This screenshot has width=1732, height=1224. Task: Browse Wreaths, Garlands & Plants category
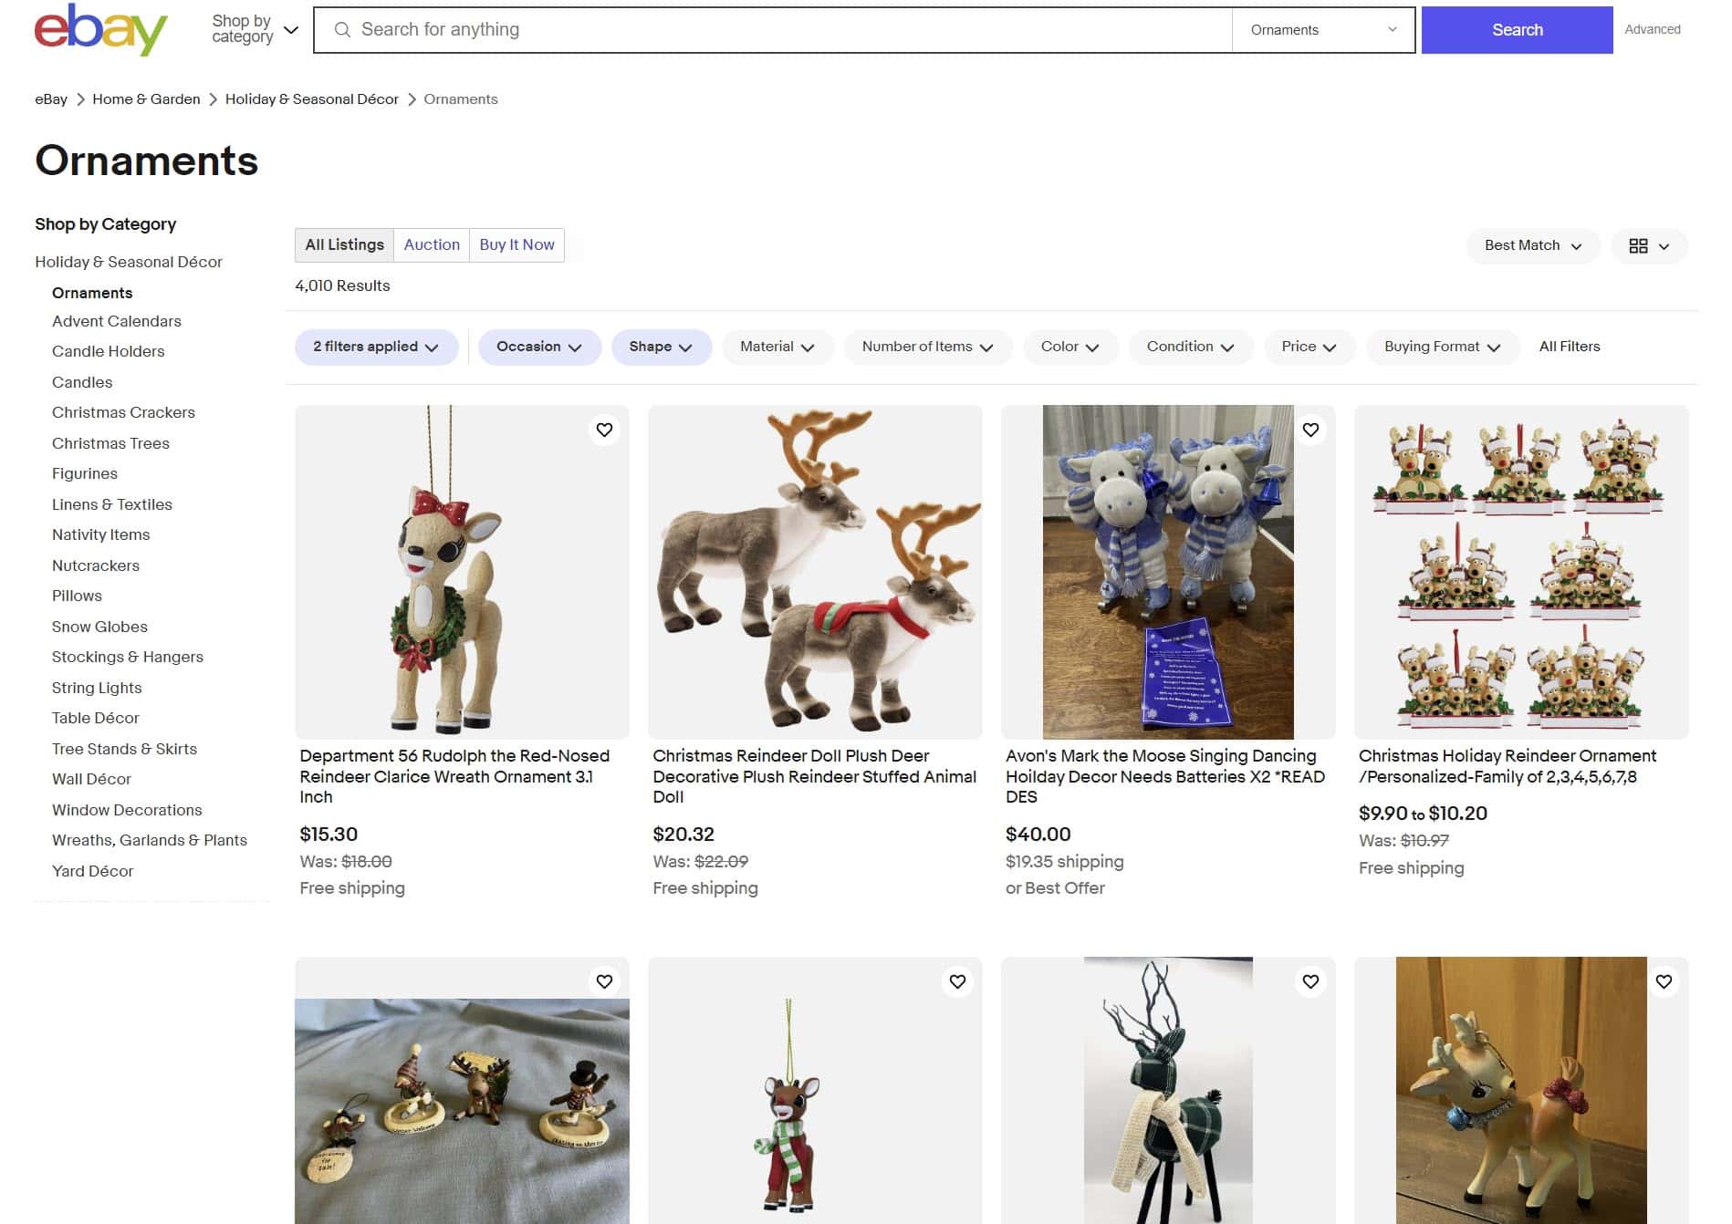click(x=150, y=841)
